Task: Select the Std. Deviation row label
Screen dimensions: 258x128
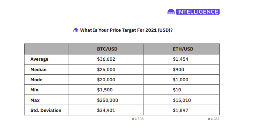Action: tap(46, 110)
